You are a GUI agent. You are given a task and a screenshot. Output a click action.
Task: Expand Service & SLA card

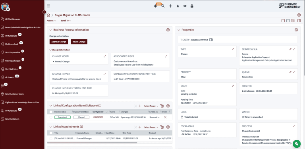[294, 49]
